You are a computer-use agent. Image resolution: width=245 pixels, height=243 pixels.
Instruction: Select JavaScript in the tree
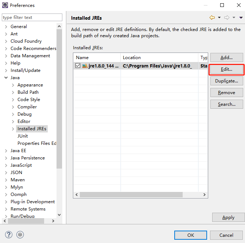(21, 165)
